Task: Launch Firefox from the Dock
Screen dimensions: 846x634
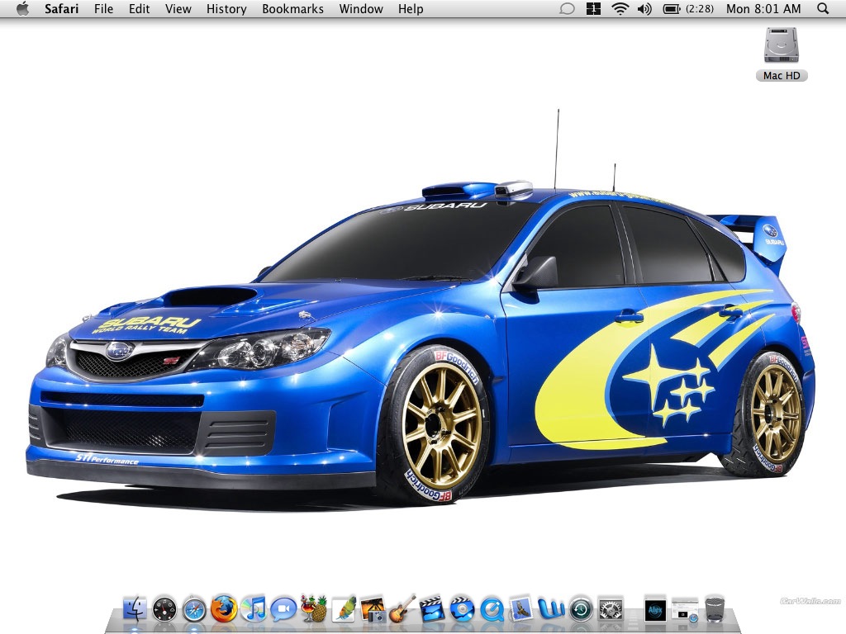Action: tap(223, 609)
